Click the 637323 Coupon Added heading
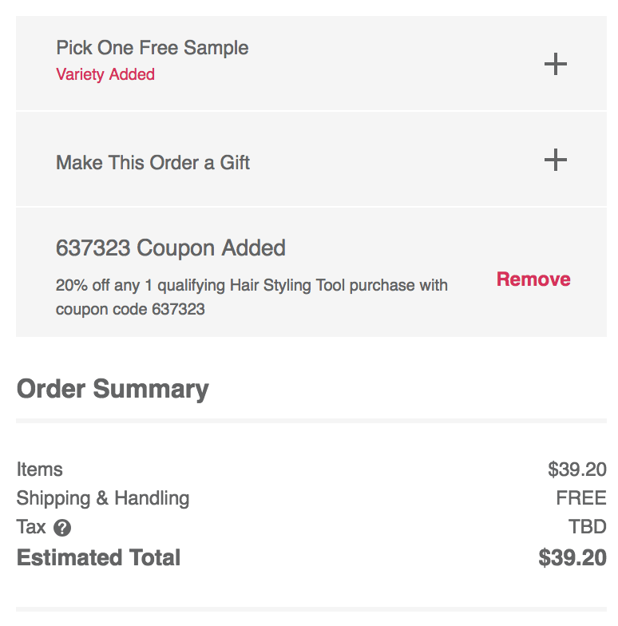618x626 pixels. tap(171, 248)
